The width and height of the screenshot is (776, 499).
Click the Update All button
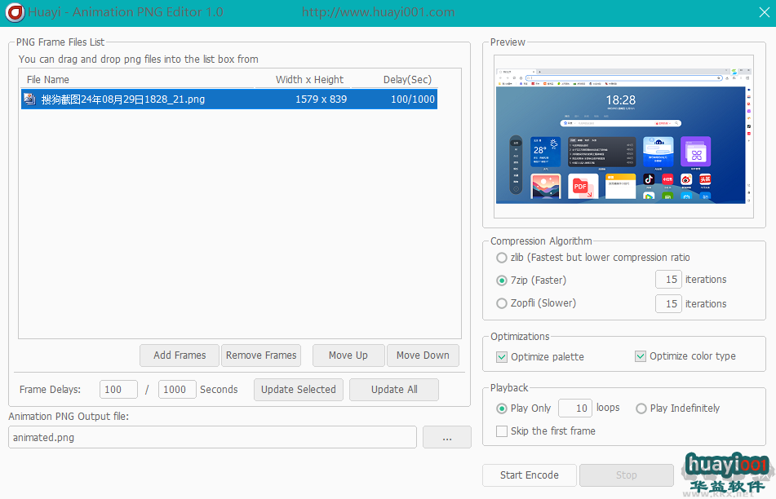coord(394,390)
